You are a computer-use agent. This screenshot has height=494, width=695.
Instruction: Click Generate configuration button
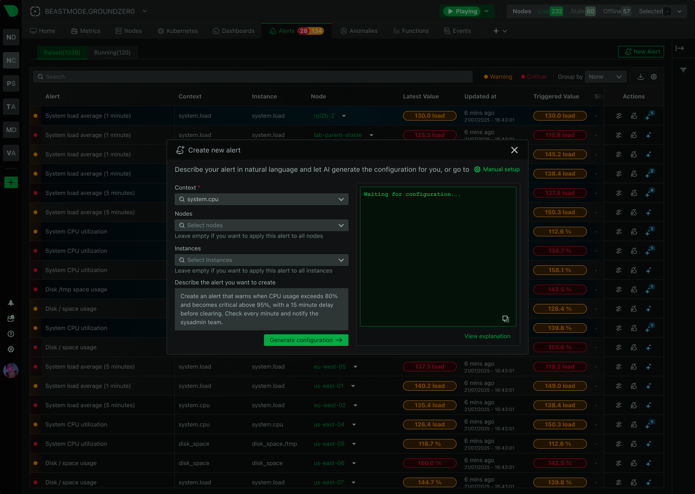[306, 340]
